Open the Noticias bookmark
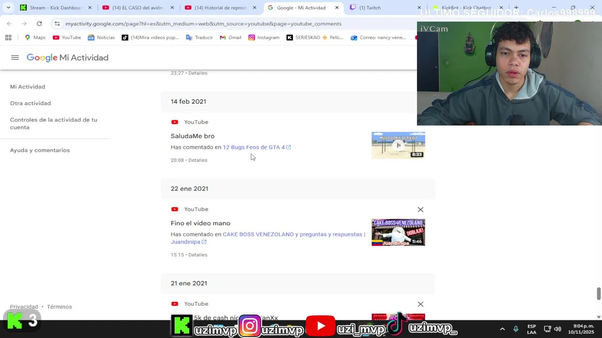Image resolution: width=602 pixels, height=338 pixels. [101, 38]
